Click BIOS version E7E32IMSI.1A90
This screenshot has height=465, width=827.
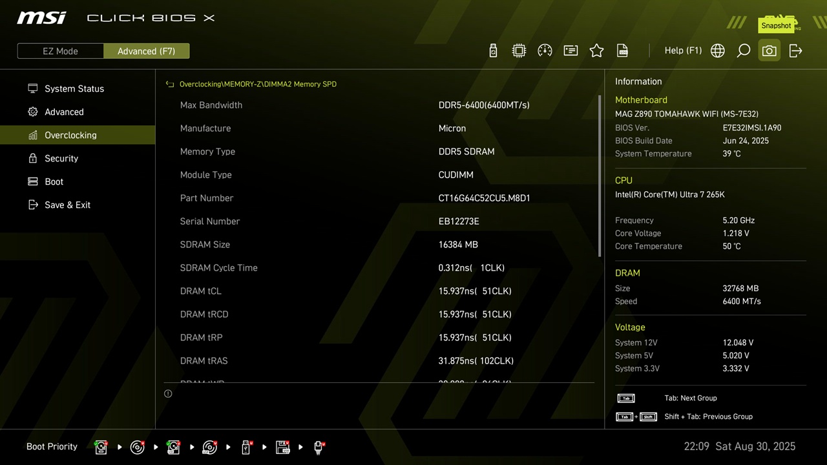pyautogui.click(x=752, y=128)
